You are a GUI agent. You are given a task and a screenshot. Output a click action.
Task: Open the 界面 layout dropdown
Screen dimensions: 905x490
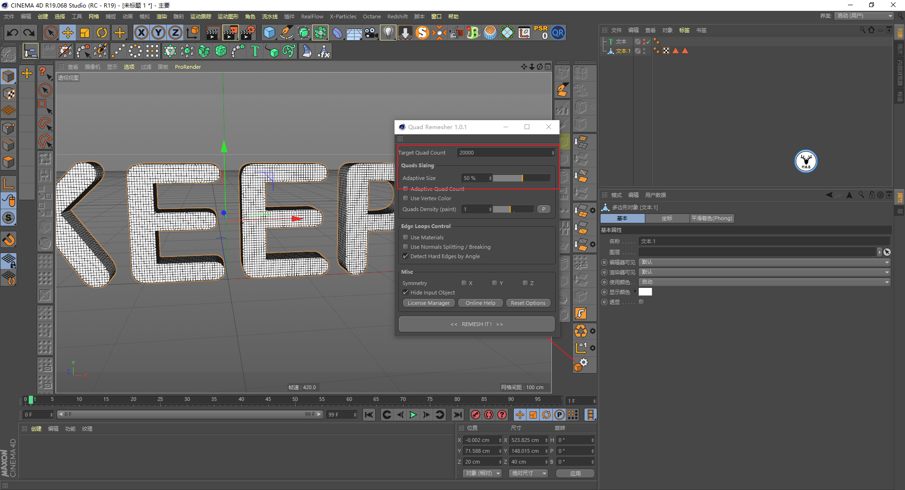pos(864,16)
